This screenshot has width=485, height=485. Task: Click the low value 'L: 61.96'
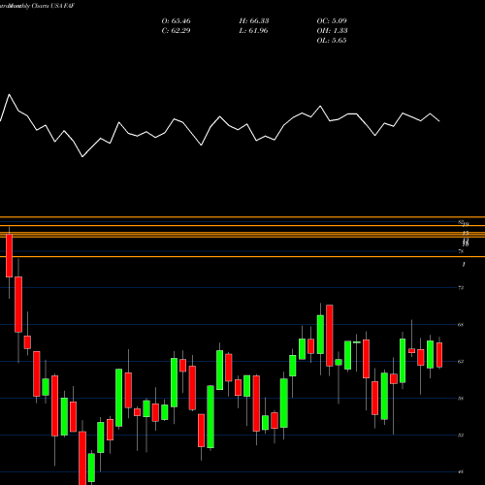click(253, 31)
